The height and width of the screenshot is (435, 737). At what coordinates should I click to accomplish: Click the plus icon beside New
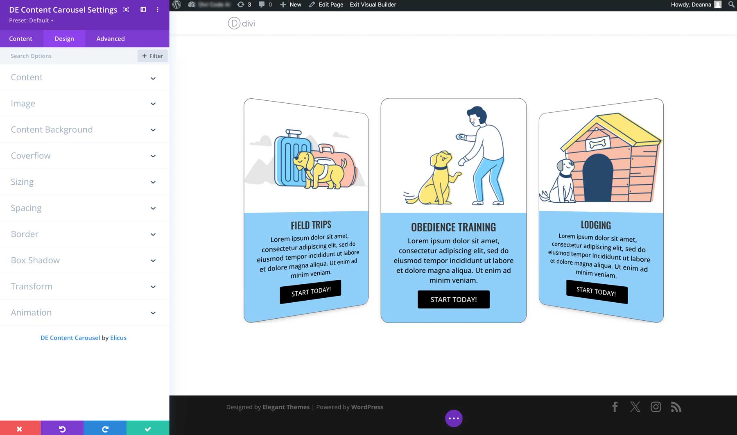click(x=283, y=5)
